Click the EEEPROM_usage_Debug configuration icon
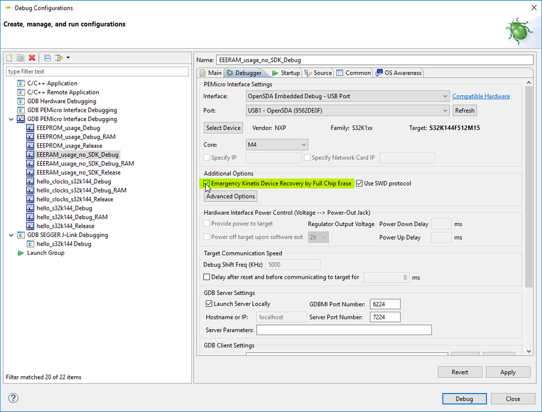 (30, 128)
